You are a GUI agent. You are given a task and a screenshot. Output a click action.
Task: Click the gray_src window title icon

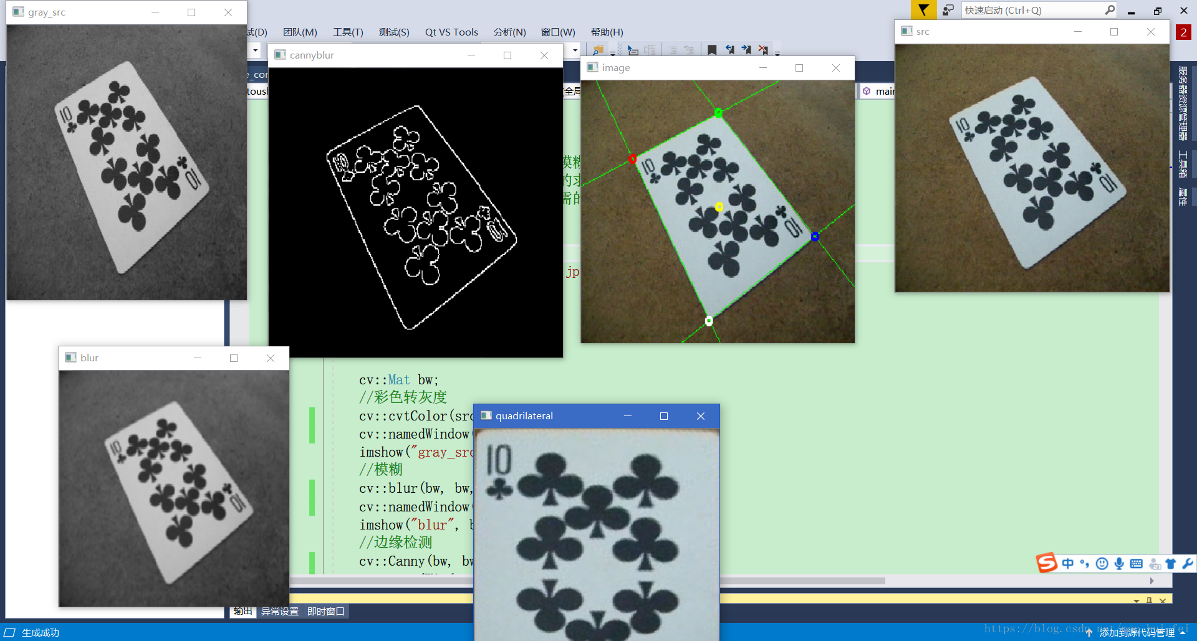pyautogui.click(x=19, y=12)
